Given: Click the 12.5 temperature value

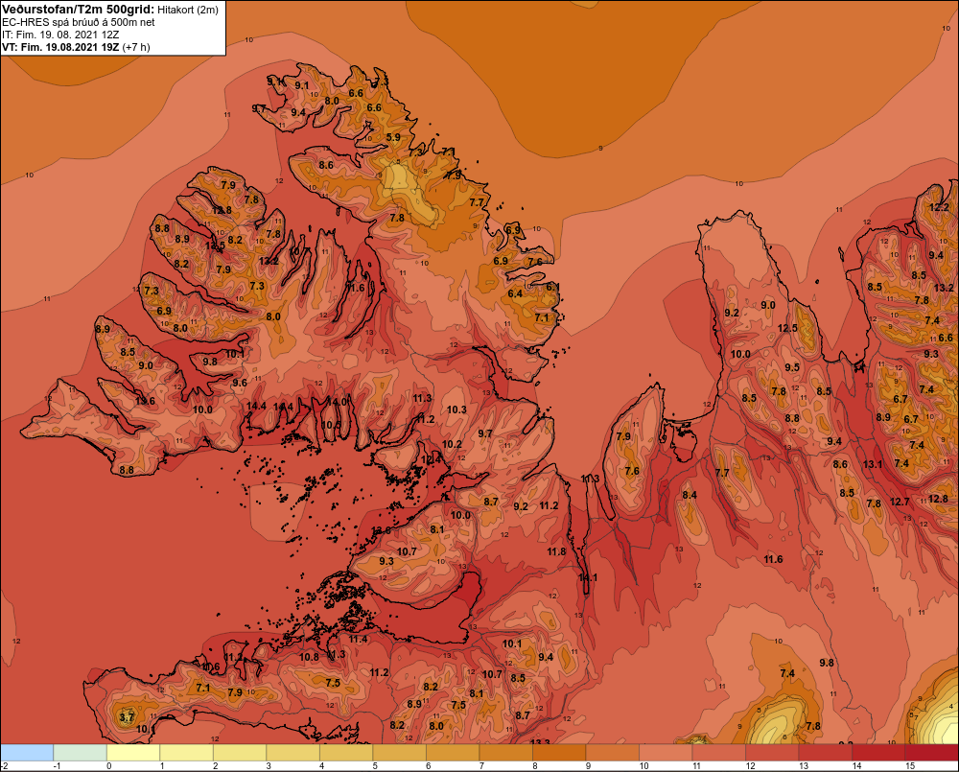Looking at the screenshot, I should point(787,328).
